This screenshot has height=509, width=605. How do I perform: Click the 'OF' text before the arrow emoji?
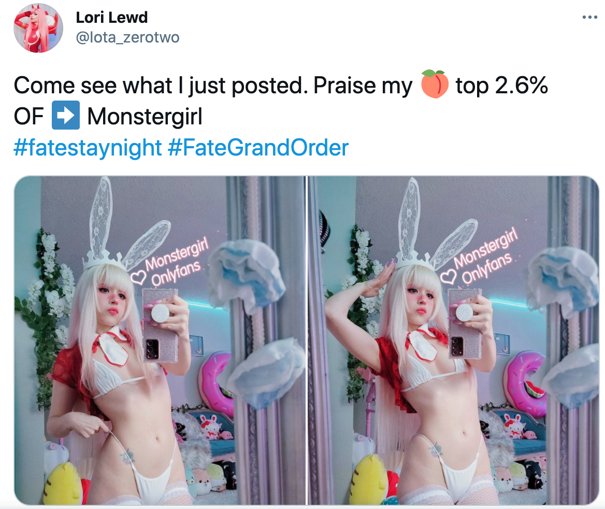tap(28, 116)
